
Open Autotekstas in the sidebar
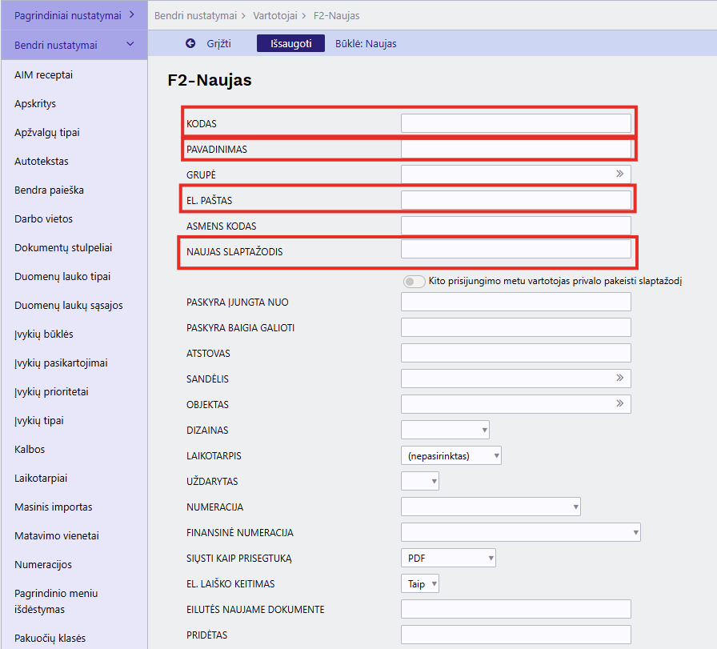(41, 162)
